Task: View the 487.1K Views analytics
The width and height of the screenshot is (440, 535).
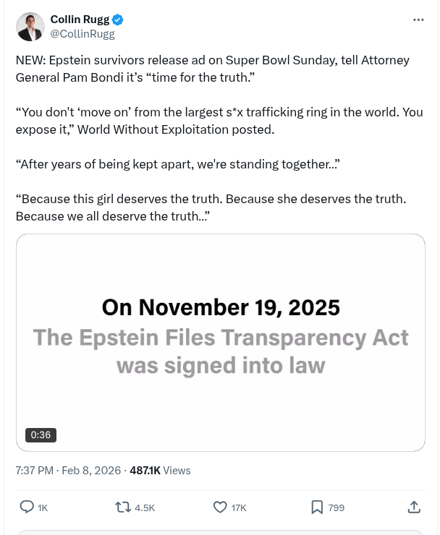Action: tap(160, 470)
